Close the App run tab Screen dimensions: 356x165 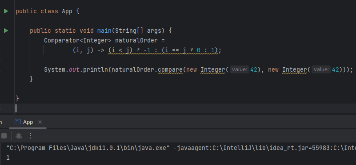tap(40, 122)
